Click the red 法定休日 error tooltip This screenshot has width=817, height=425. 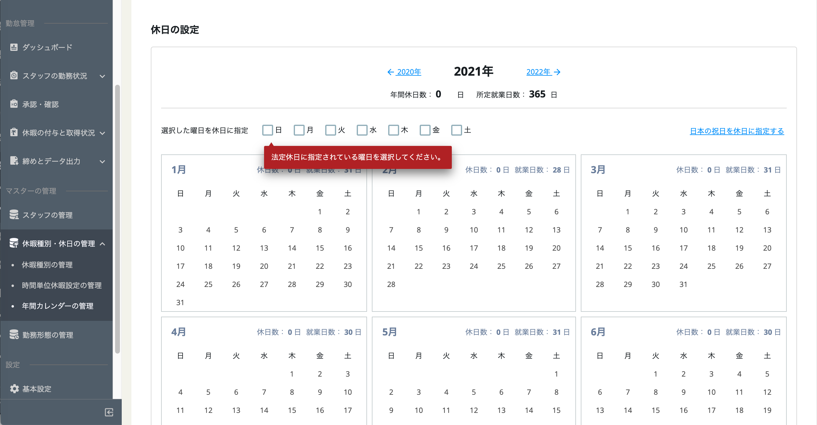click(x=358, y=157)
